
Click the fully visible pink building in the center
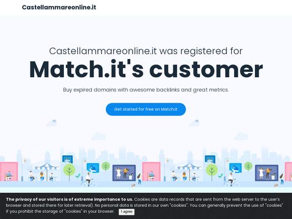tap(151, 172)
